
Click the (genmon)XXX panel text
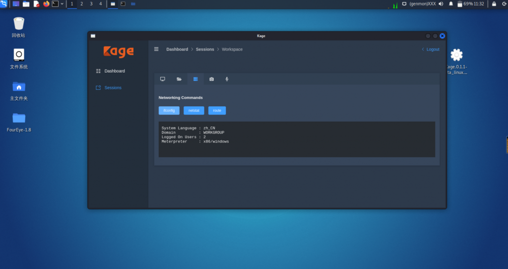pos(423,4)
